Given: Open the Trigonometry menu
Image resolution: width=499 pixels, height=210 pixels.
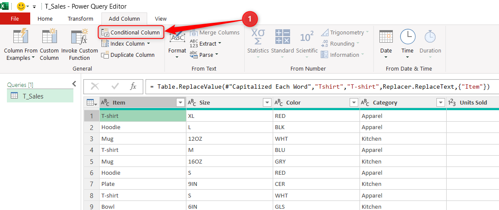Looking at the screenshot, I should pyautogui.click(x=345, y=32).
